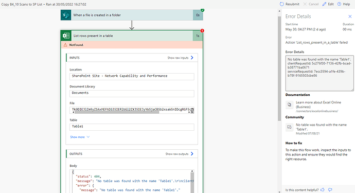Collapse the 'List rows present in a table' header

point(132,36)
